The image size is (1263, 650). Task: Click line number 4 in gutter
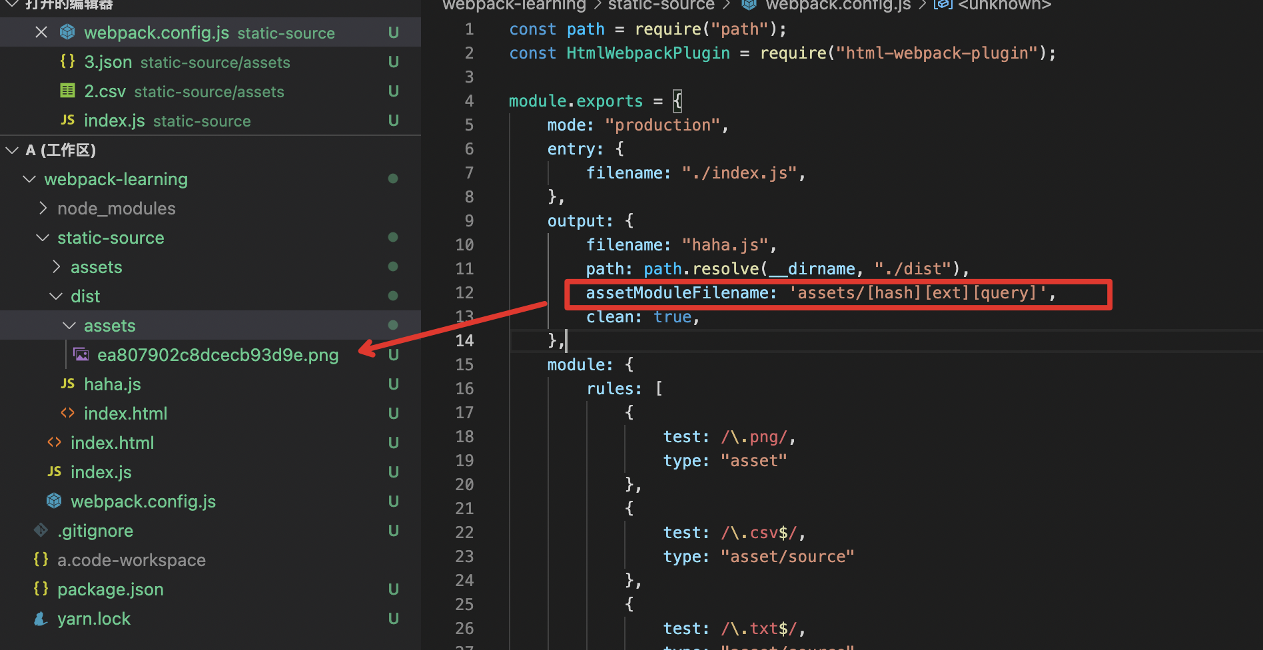point(469,101)
